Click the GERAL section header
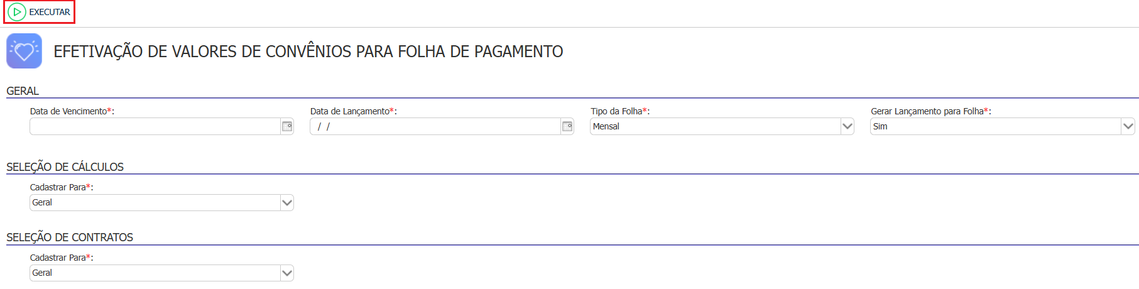 [23, 91]
